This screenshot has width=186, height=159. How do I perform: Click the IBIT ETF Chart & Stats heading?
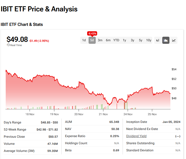[x=22, y=24]
